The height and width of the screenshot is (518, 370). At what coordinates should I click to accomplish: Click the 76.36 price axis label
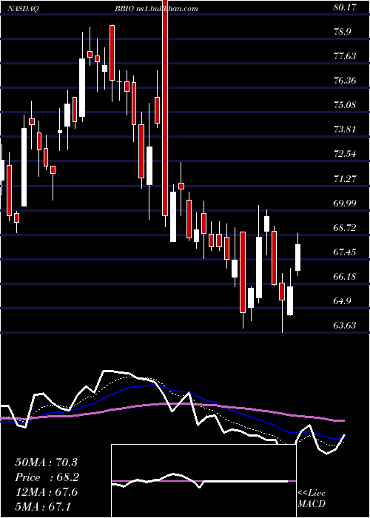pos(345,81)
